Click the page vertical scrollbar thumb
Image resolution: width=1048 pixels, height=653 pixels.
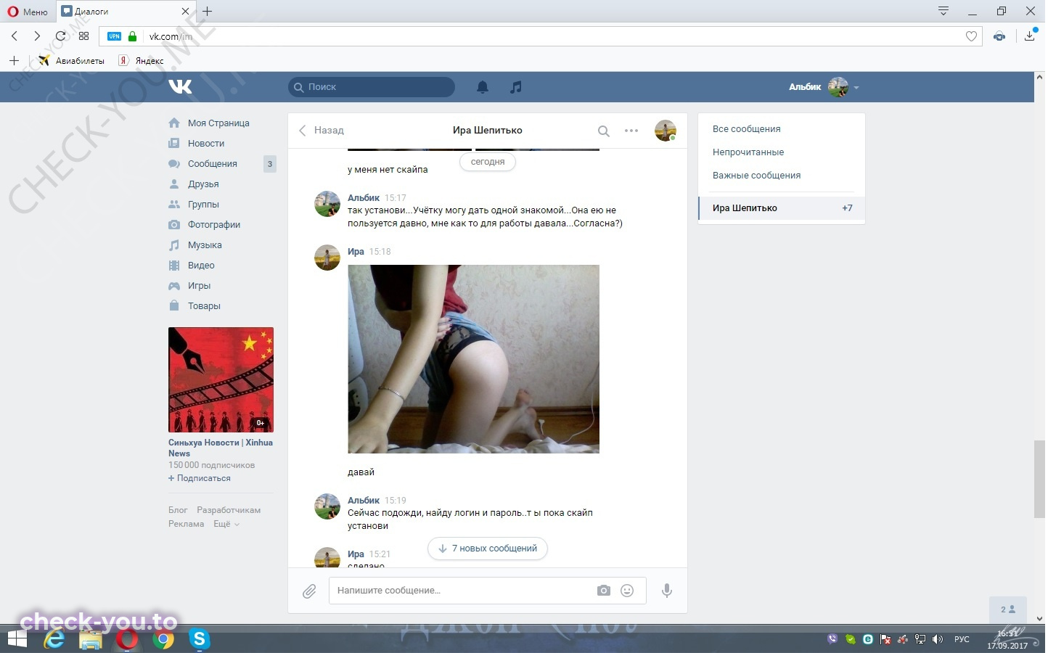tap(1039, 479)
